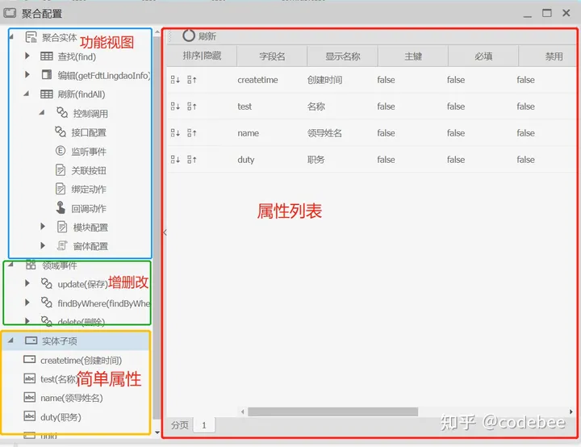Click the 回调动作 hand pointer icon
581x447 pixels.
61,207
